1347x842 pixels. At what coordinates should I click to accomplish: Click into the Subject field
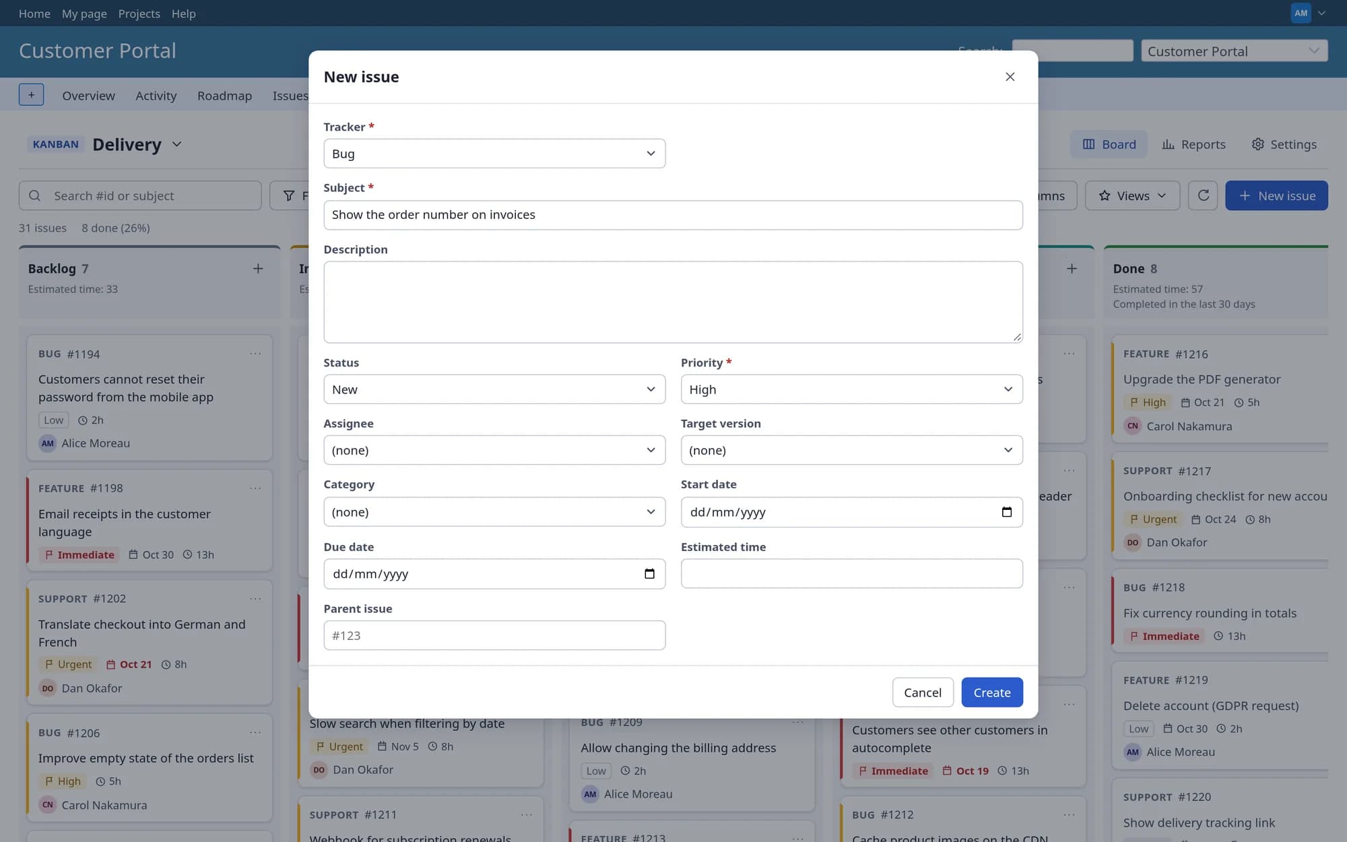[x=673, y=215]
